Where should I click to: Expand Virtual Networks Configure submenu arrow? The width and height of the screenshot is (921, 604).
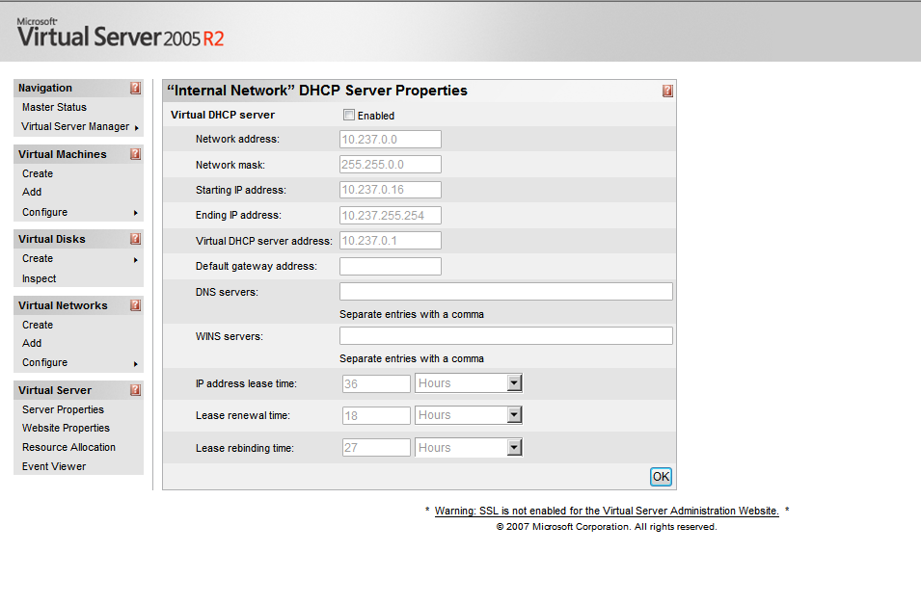point(136,364)
